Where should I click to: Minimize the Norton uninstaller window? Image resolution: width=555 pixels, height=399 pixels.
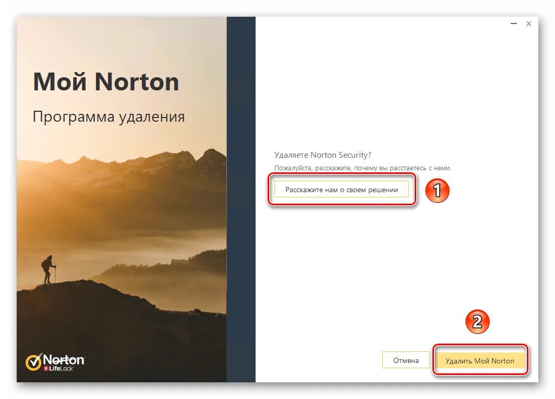coord(514,24)
